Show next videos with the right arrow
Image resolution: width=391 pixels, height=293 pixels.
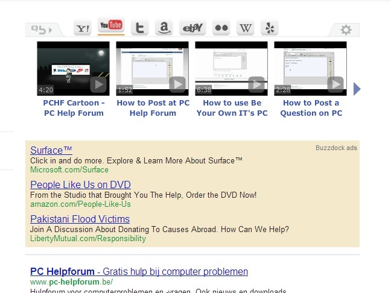pyautogui.click(x=357, y=89)
